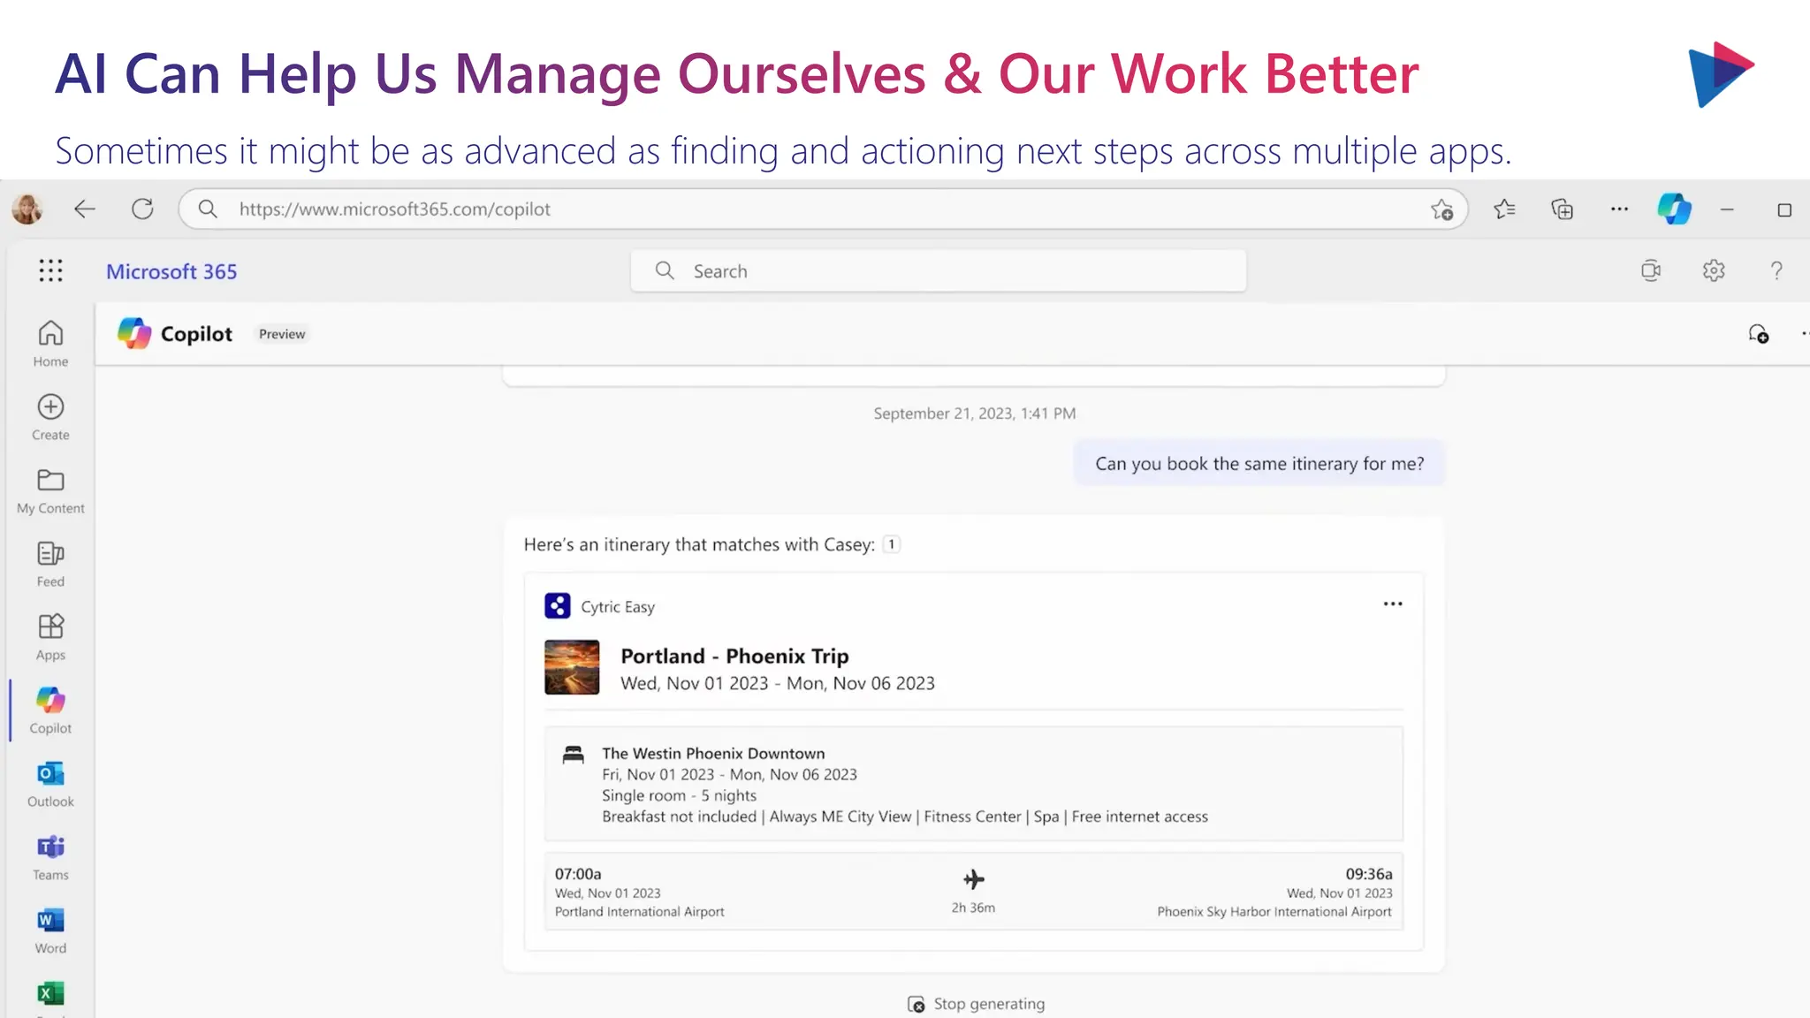
Task: Select Copilot in the sidebar
Action: click(x=50, y=710)
